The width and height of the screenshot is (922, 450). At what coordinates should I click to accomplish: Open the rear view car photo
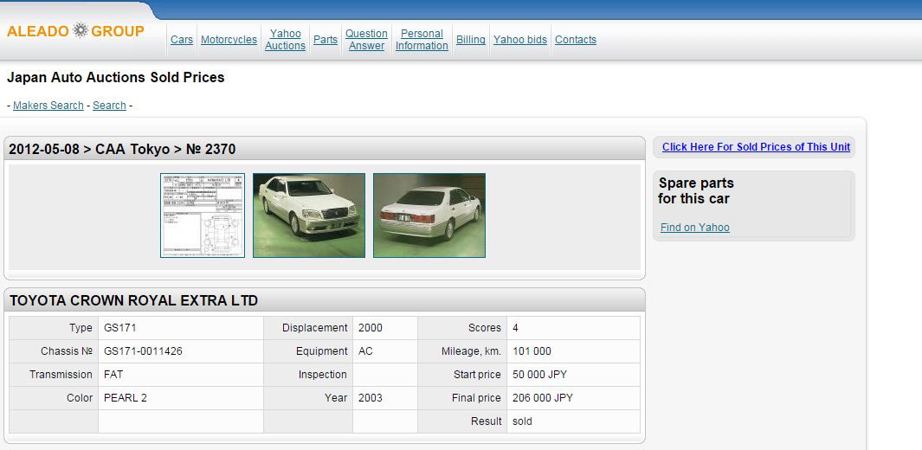pyautogui.click(x=429, y=215)
